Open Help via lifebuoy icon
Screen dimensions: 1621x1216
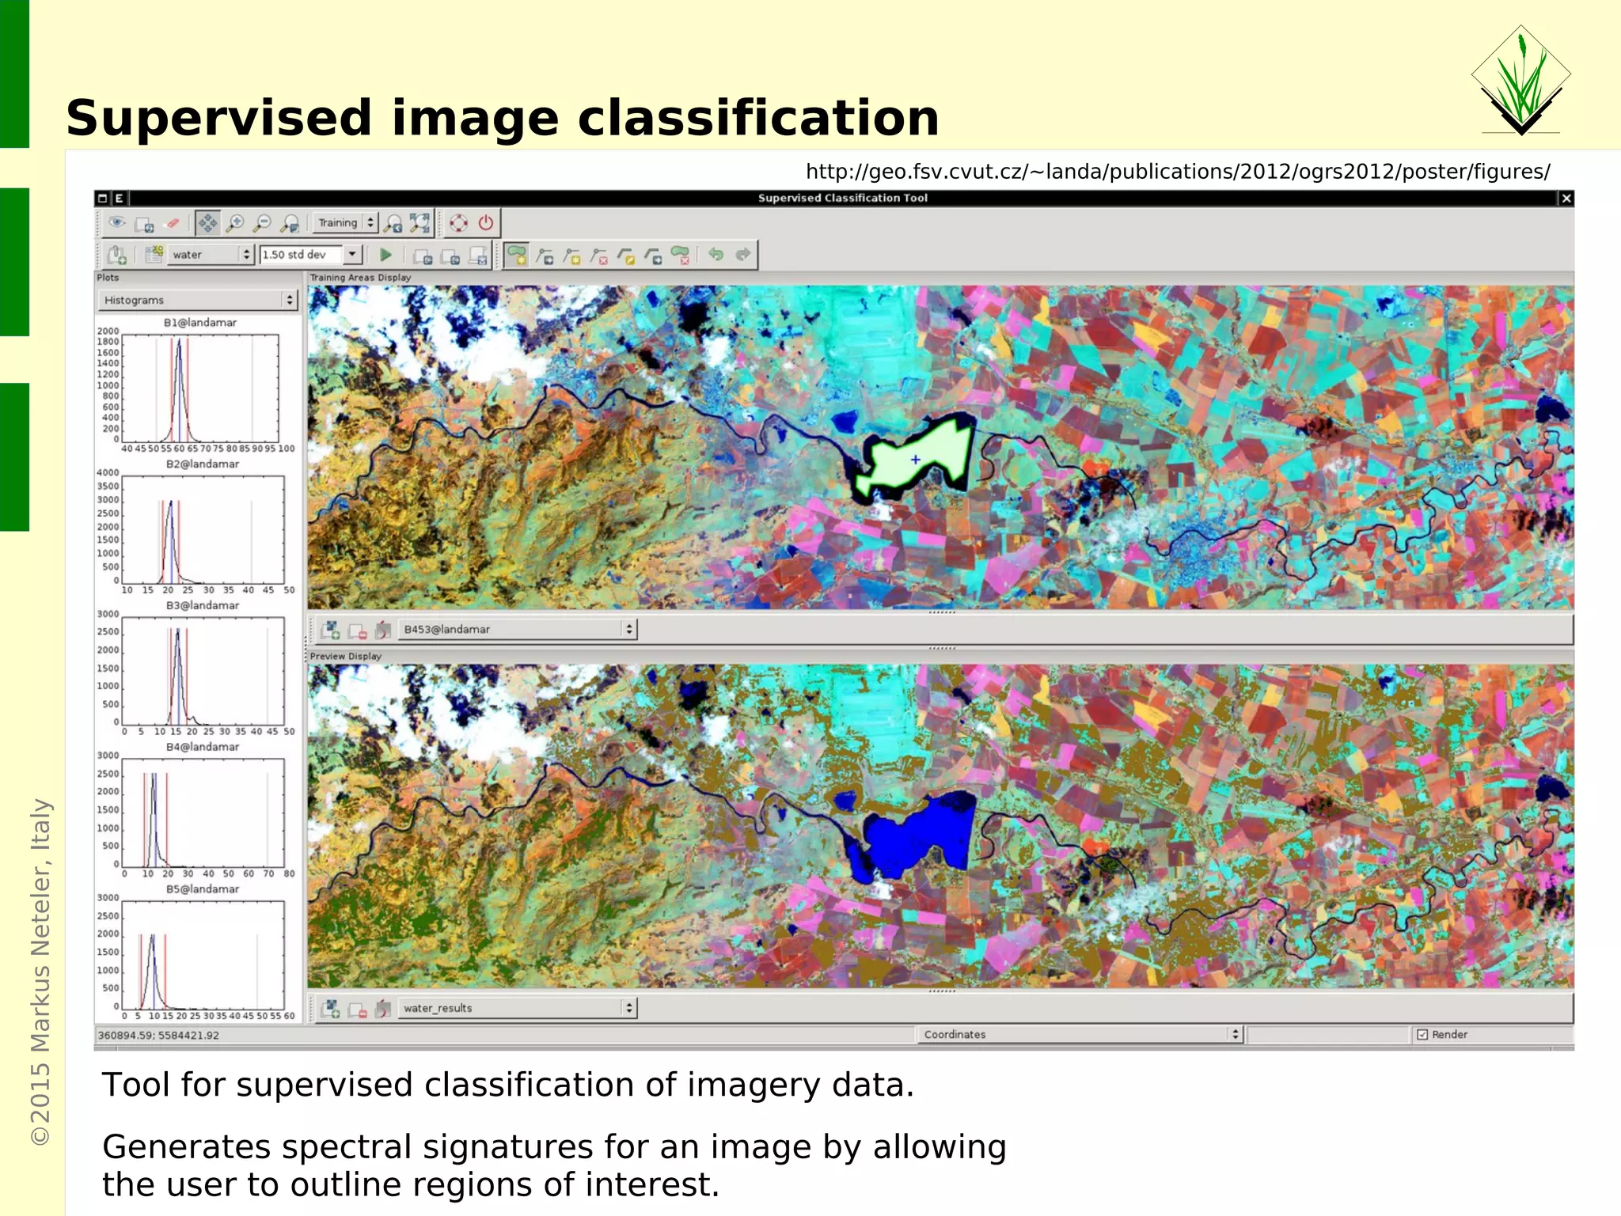(459, 223)
